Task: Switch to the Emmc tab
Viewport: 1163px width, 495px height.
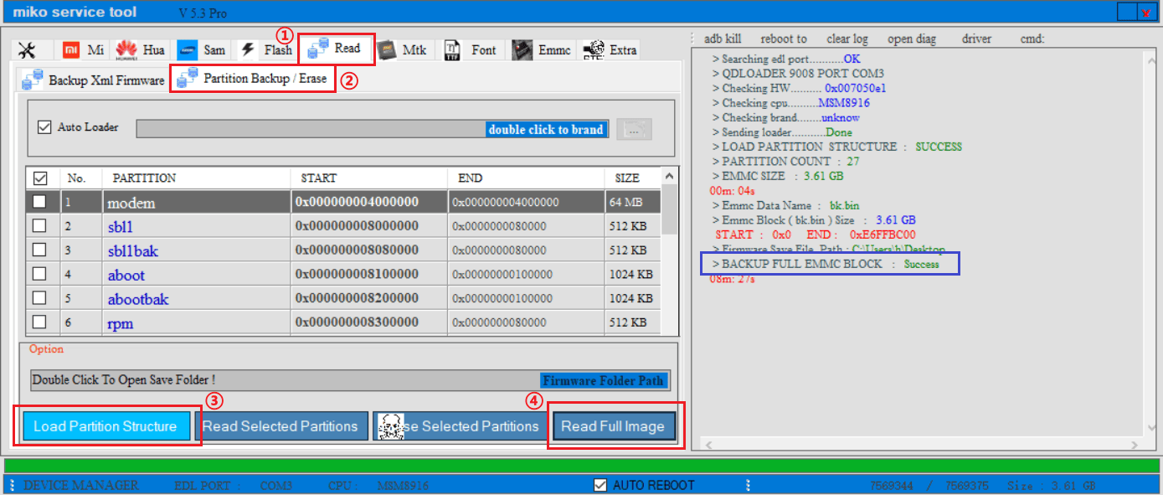Action: pos(543,50)
